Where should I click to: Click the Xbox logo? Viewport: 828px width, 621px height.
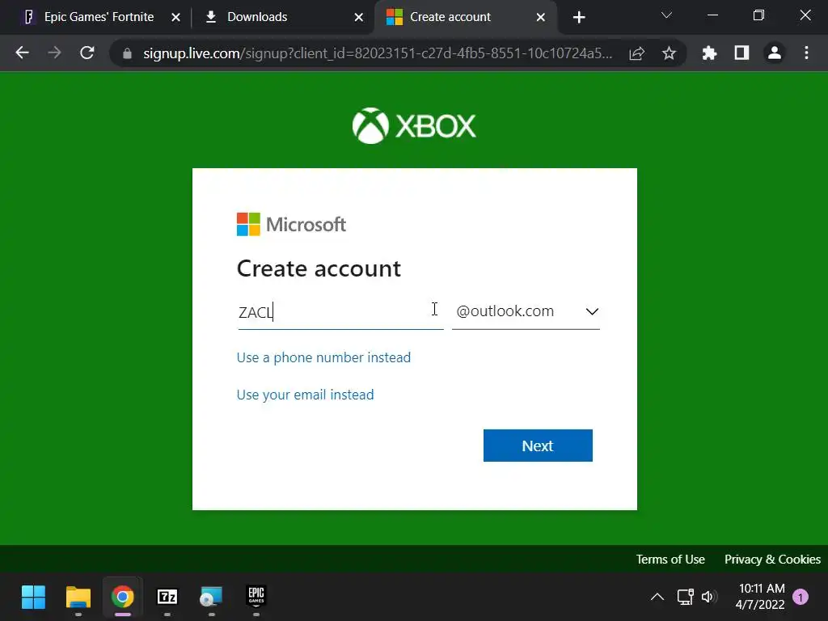point(414,125)
